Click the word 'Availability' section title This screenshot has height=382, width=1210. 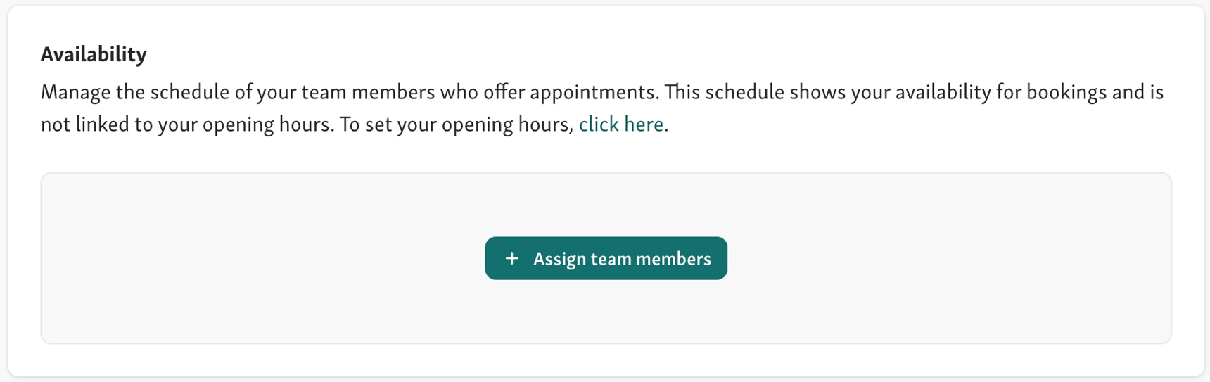[x=94, y=54]
